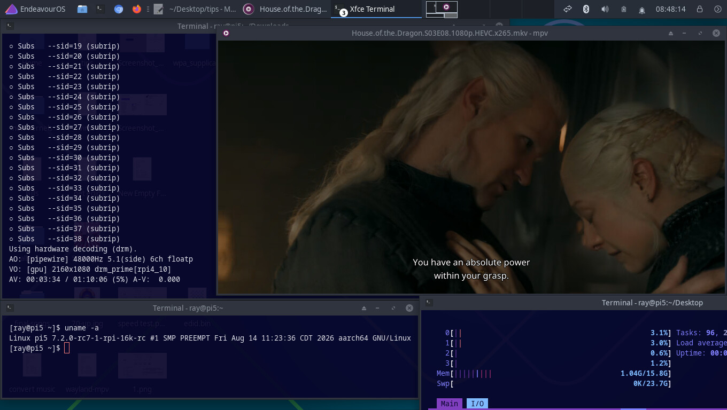This screenshot has height=410, width=727.
Task: Select the Xfce Terminal taskbar group
Action: [375, 9]
